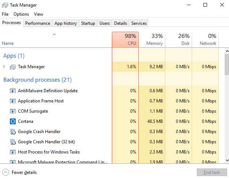Open the Users tab
Screen dimensions: 229x179
(x=105, y=23)
